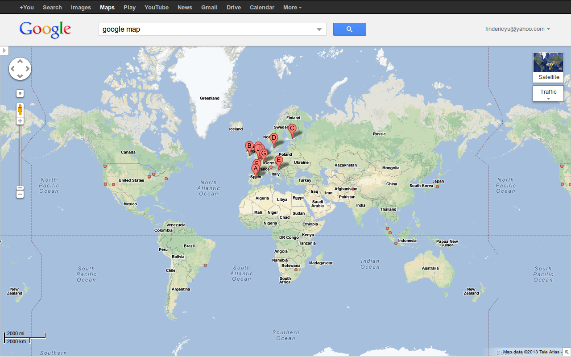Zoom out with the minus button
The width and height of the screenshot is (571, 357).
pyautogui.click(x=20, y=194)
